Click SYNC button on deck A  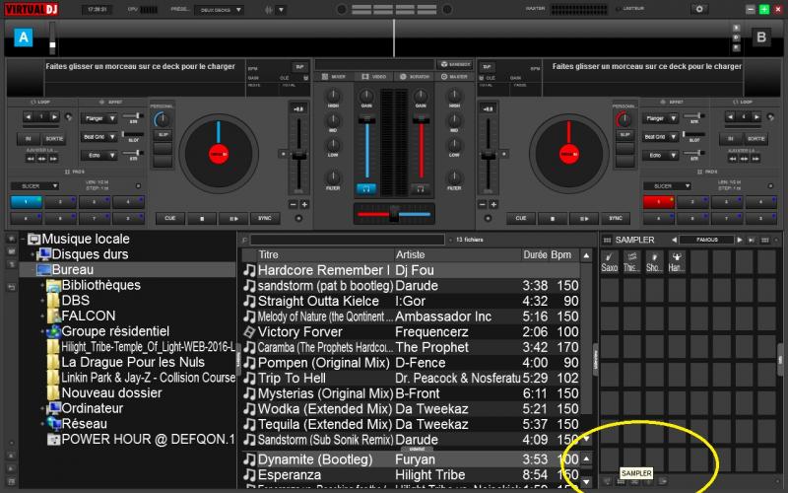pos(265,218)
